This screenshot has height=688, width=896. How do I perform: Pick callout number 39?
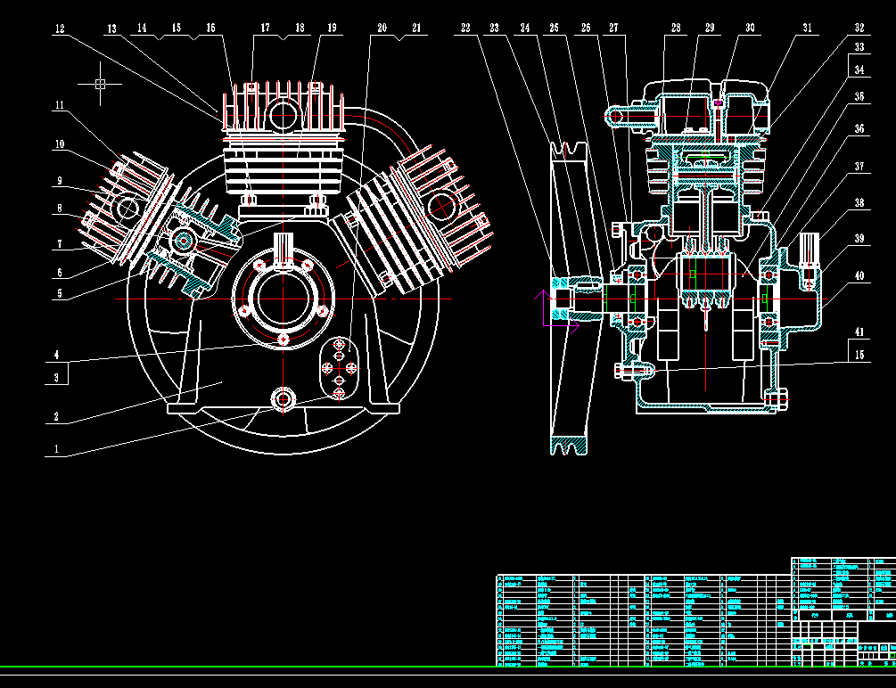859,238
